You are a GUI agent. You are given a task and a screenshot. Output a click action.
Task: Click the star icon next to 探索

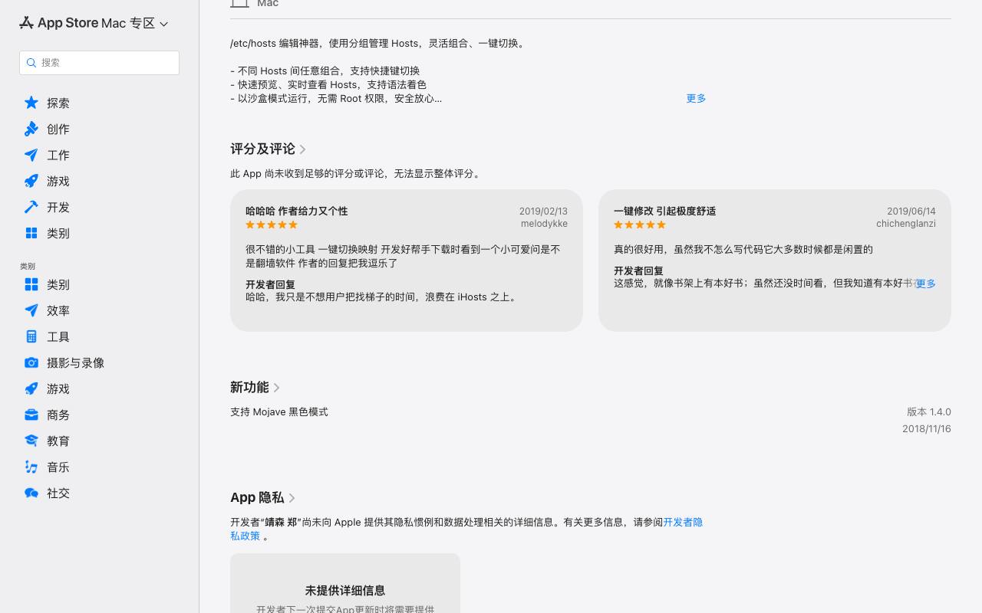click(x=31, y=103)
